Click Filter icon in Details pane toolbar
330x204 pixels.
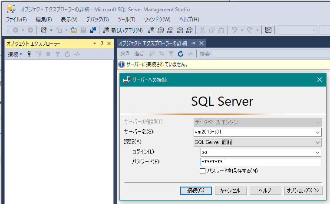click(x=171, y=54)
